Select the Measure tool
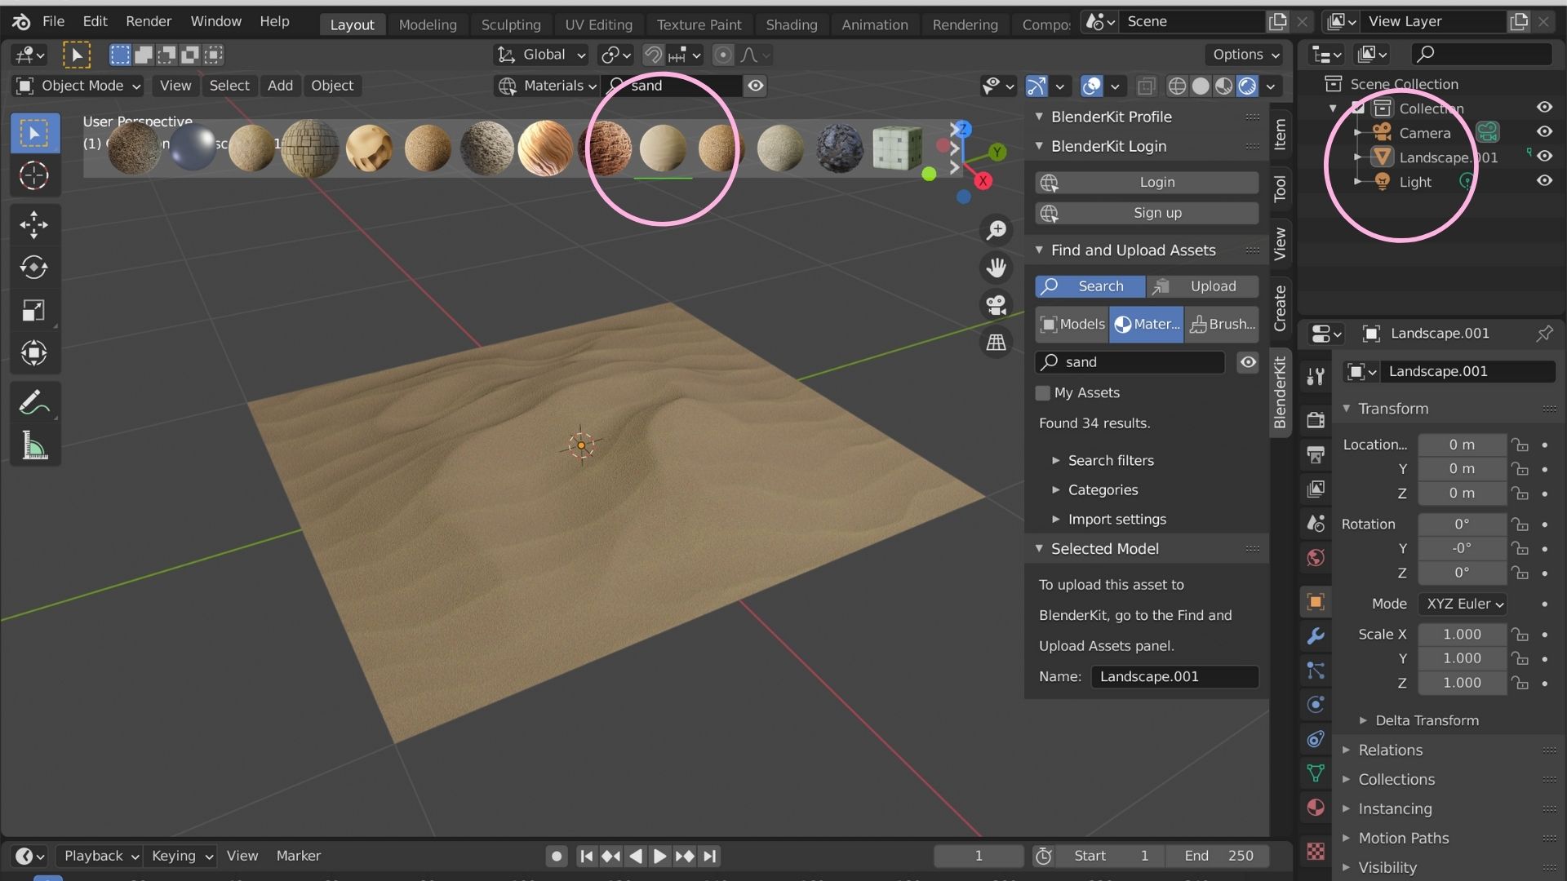1567x881 pixels. pyautogui.click(x=34, y=445)
